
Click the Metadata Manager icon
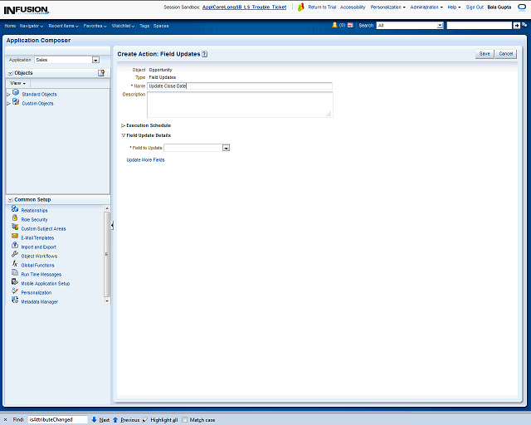click(x=15, y=300)
